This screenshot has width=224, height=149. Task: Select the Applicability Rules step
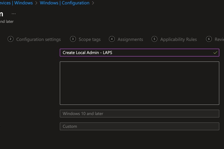coord(178,39)
